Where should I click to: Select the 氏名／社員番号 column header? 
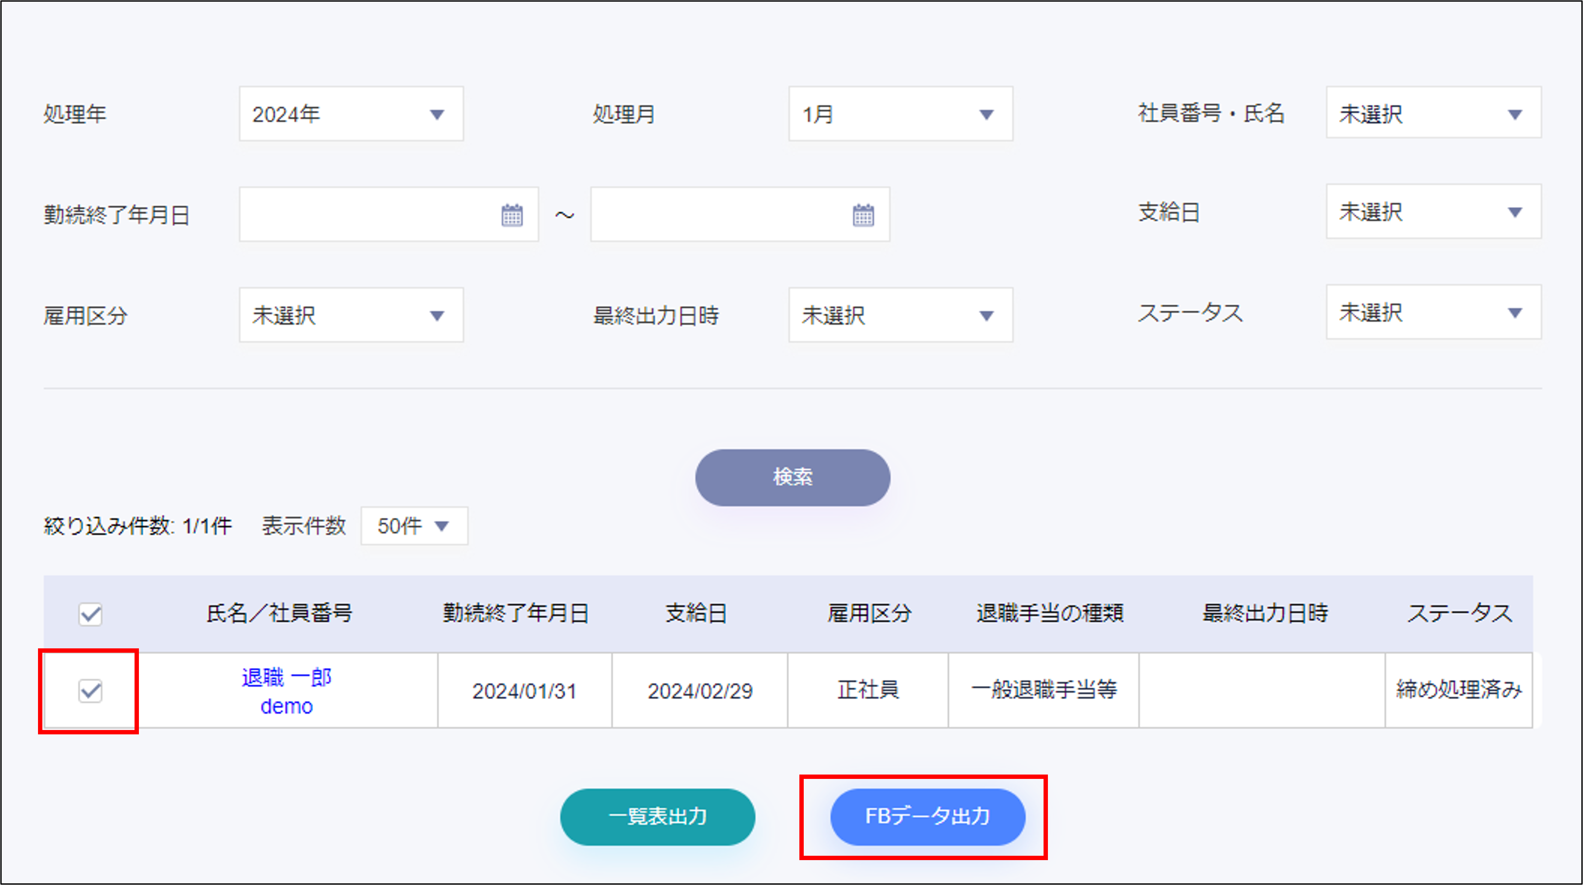coord(280,613)
